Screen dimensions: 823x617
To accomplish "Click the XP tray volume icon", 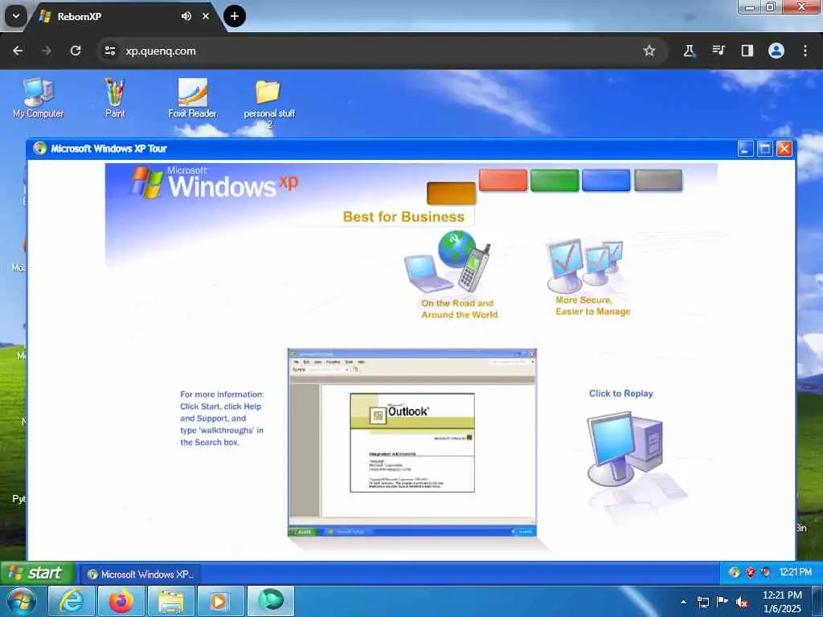I will point(766,572).
